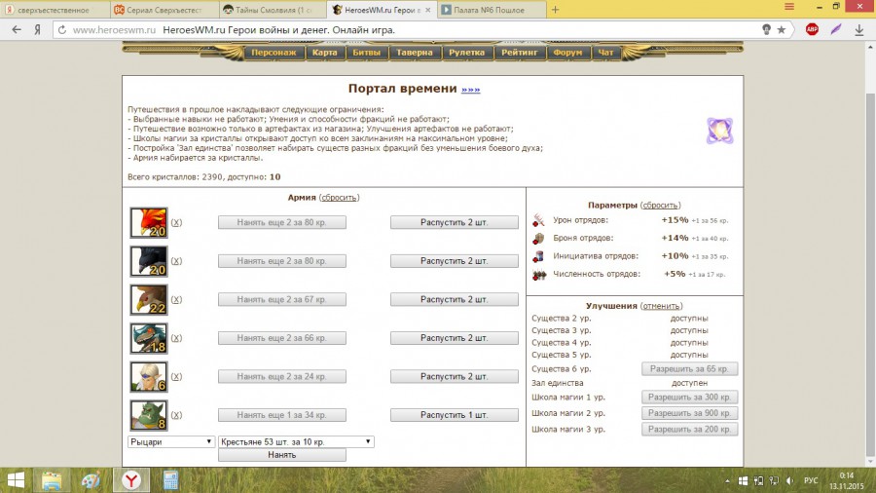876x493 pixels.
Task: Remove elf unit via its (x) link
Action: (176, 377)
